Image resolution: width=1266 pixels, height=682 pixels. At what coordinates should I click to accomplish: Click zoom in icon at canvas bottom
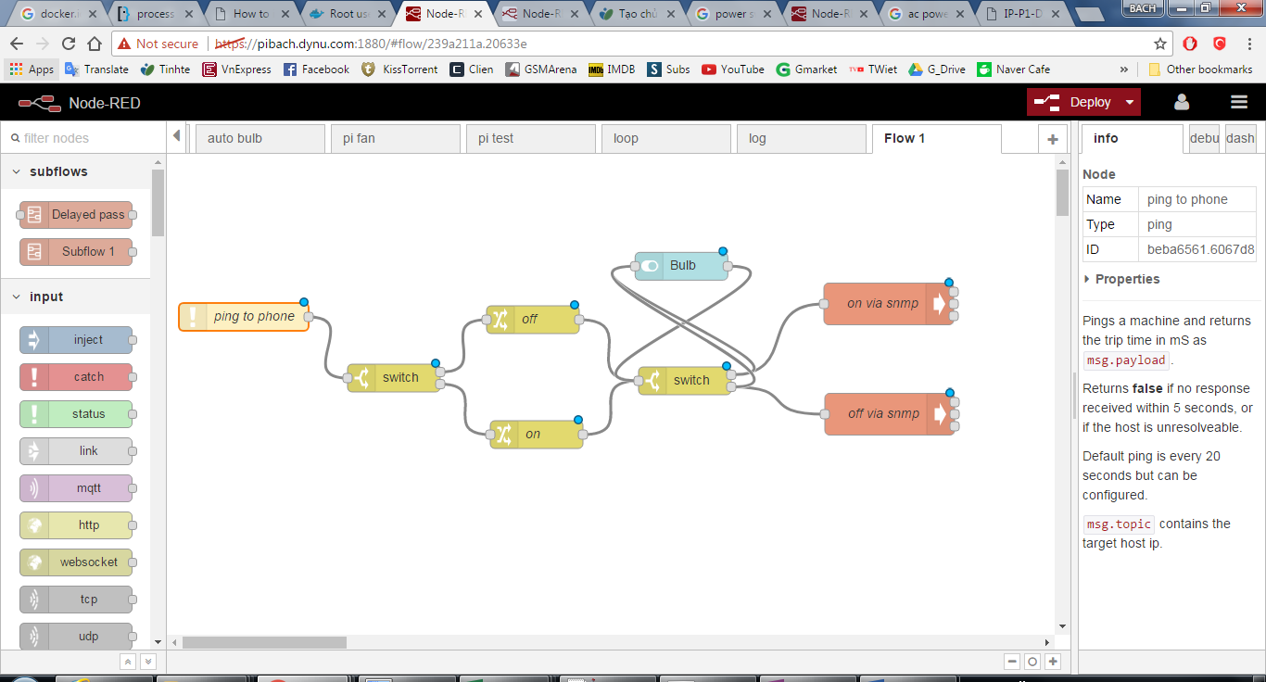click(x=1053, y=662)
